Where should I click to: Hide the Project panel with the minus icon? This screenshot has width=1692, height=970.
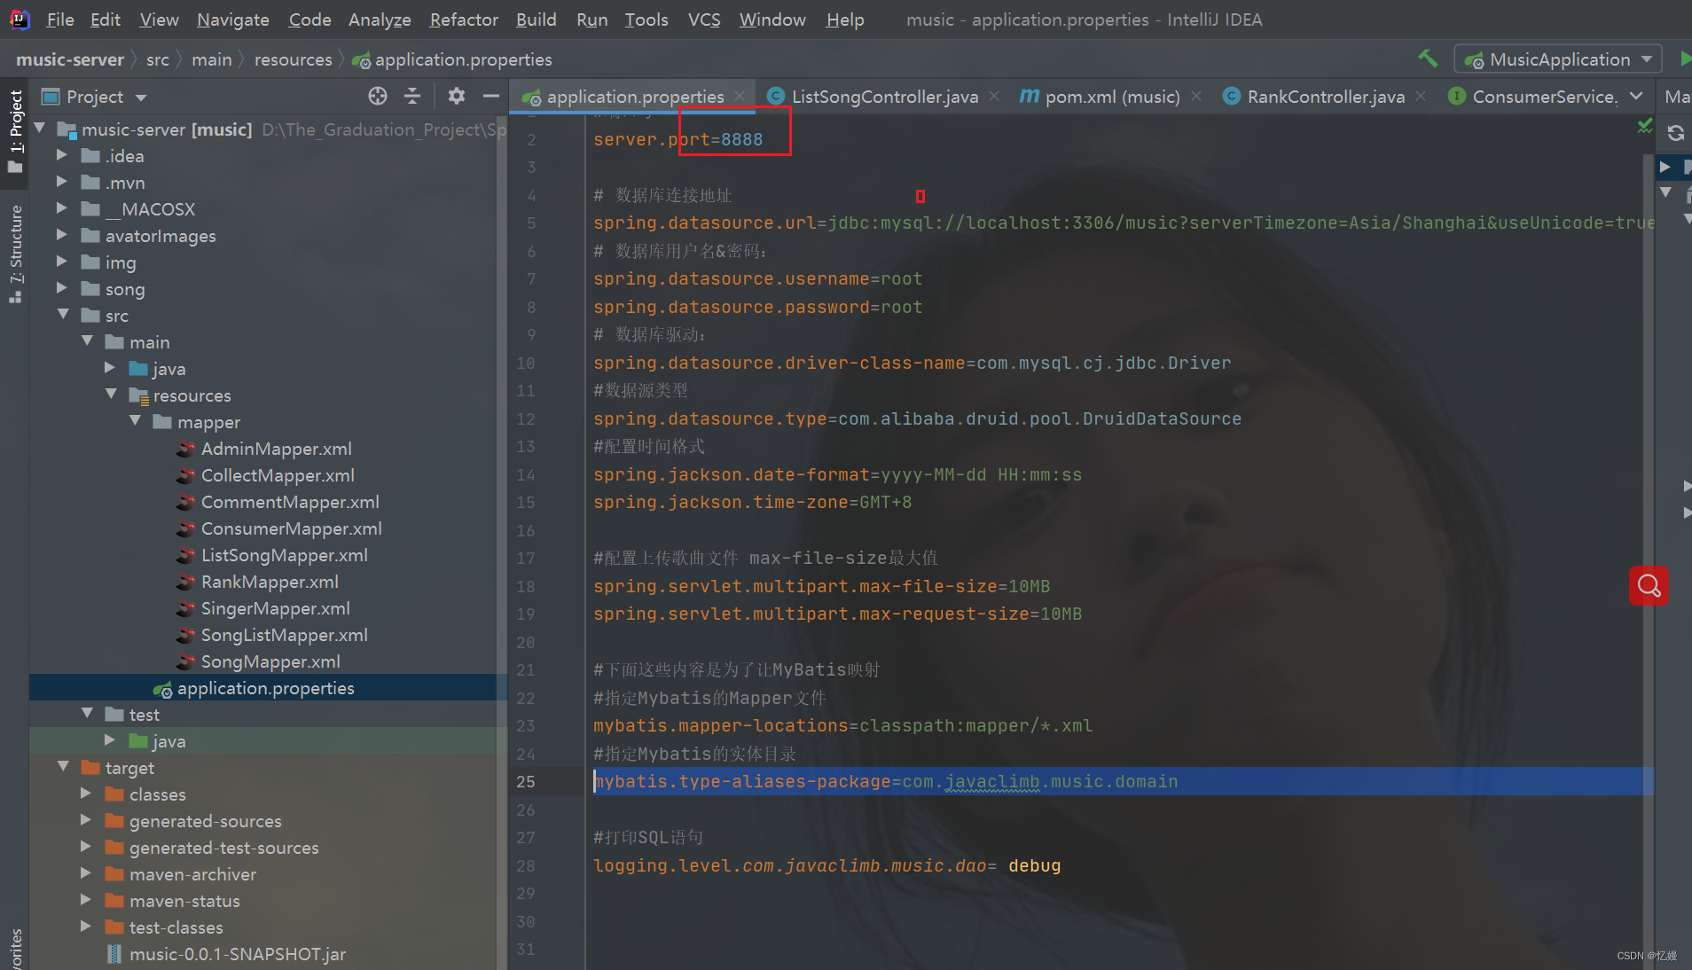click(492, 96)
